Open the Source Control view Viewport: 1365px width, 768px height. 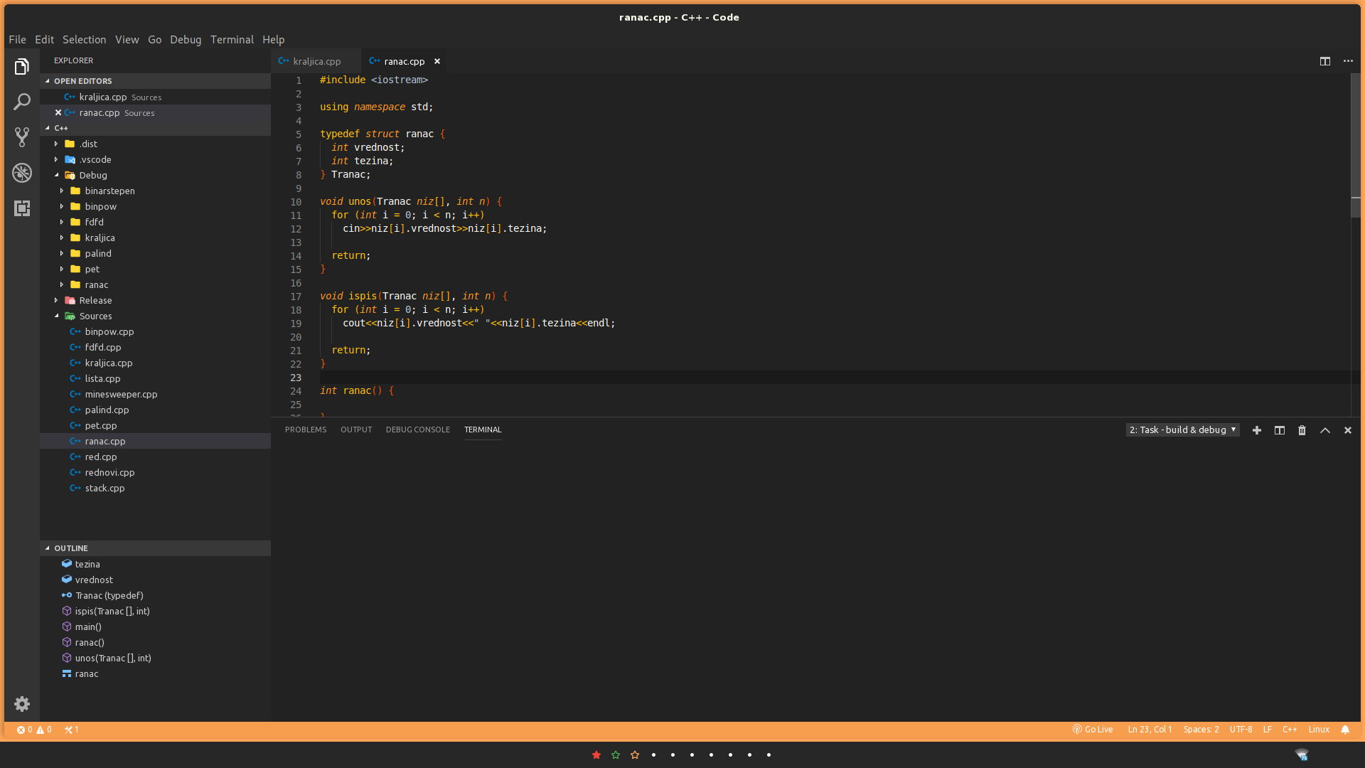pos(22,137)
